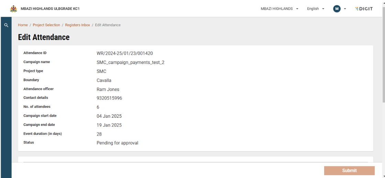Open the sidebar search icon

[x=6, y=25]
